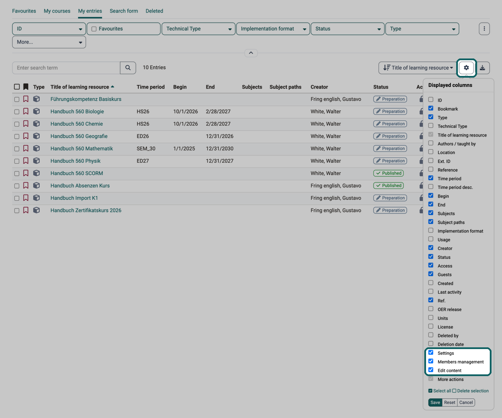This screenshot has height=418, width=502.
Task: Click bookmark icon for Handbuch 560 Mathematik
Action: [26, 148]
